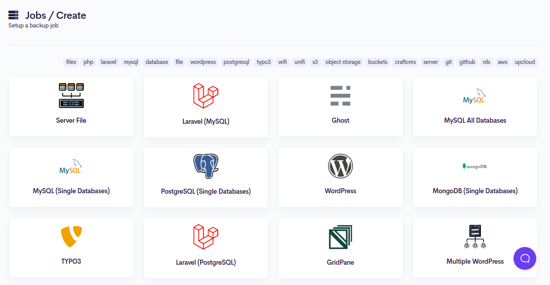This screenshot has width=550, height=285.
Task: Click the 'Jobs / Create' page heading
Action: pos(55,15)
